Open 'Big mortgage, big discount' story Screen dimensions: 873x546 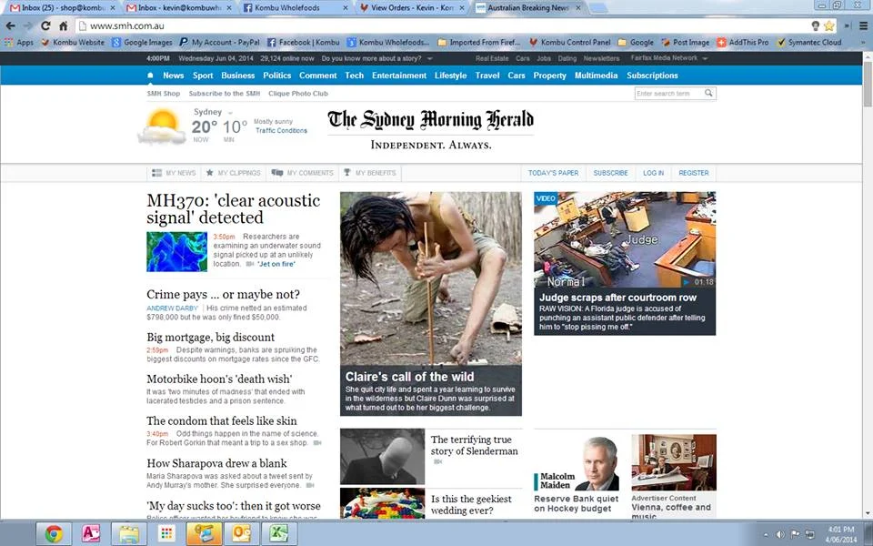[x=210, y=337]
